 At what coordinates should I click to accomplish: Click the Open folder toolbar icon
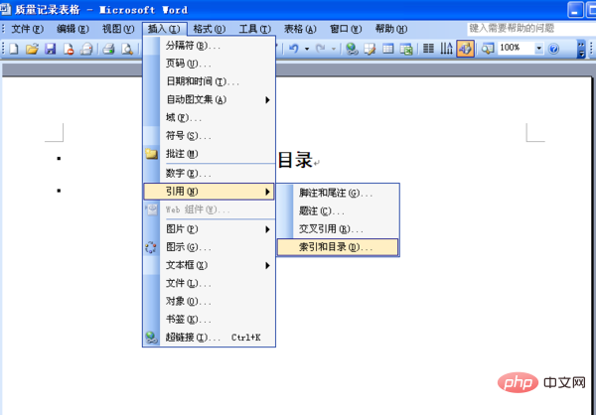tap(33, 48)
